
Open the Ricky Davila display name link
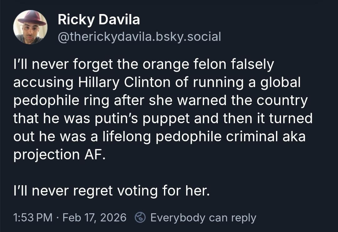click(99, 20)
